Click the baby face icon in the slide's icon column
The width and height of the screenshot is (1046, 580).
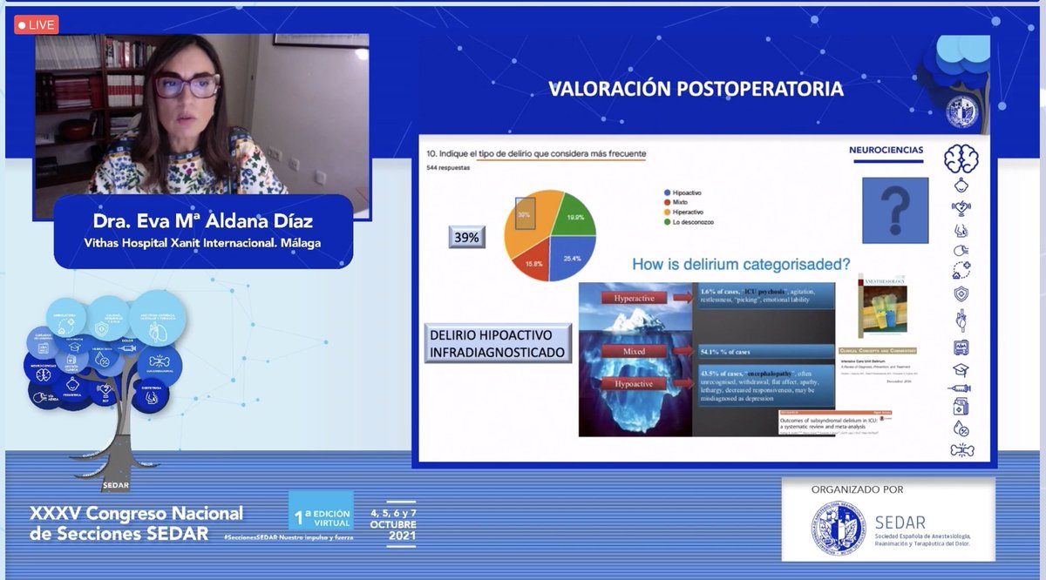pyautogui.click(x=961, y=184)
